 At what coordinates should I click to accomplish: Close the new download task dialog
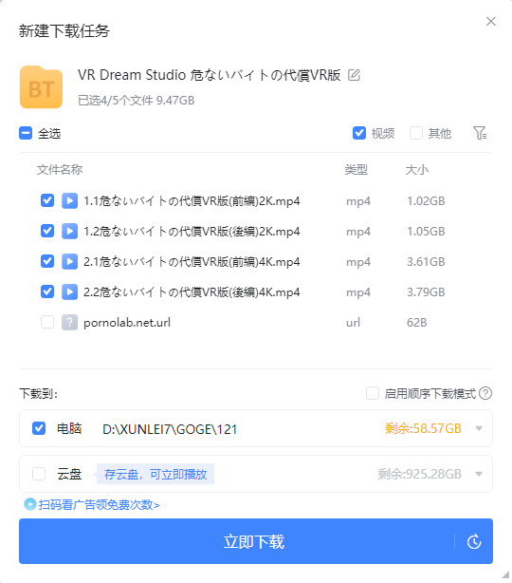[491, 22]
